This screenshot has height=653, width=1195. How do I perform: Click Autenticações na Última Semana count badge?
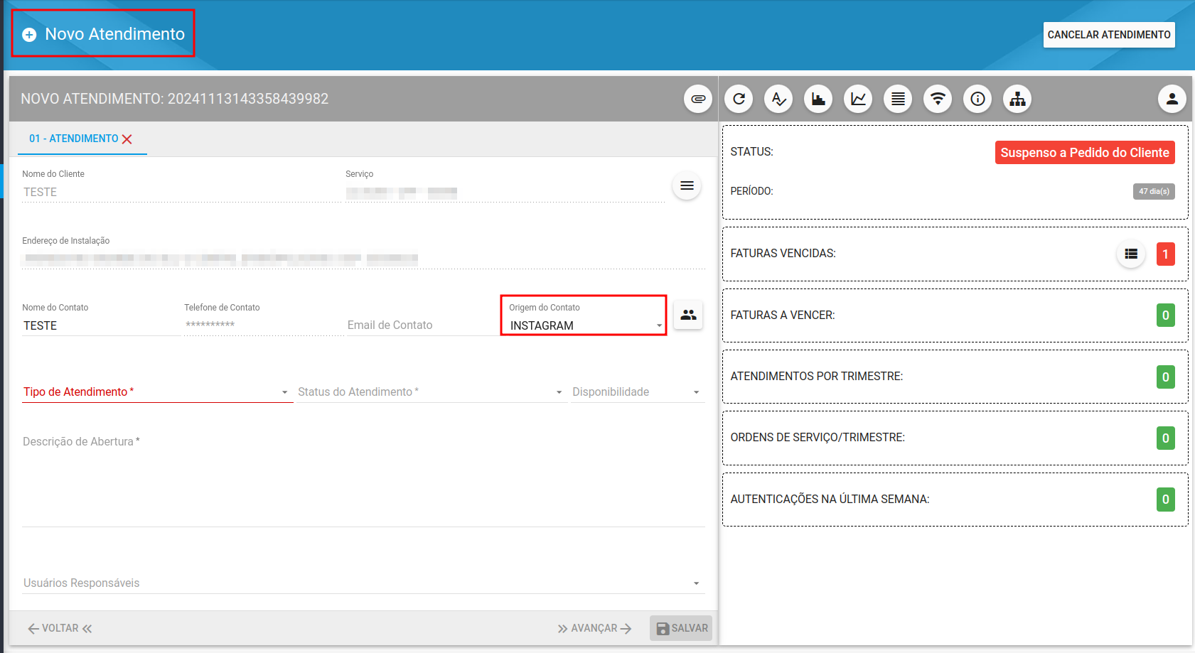(x=1166, y=500)
